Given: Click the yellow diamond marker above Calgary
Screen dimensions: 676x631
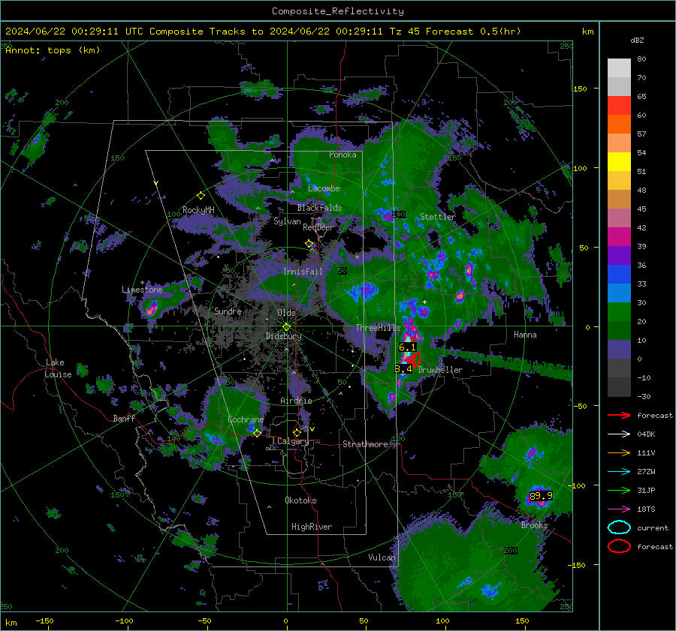Looking at the screenshot, I should (x=297, y=432).
